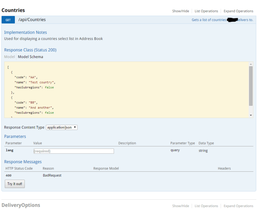
Task: Switch to the Model Schema tab
Action: click(30, 57)
